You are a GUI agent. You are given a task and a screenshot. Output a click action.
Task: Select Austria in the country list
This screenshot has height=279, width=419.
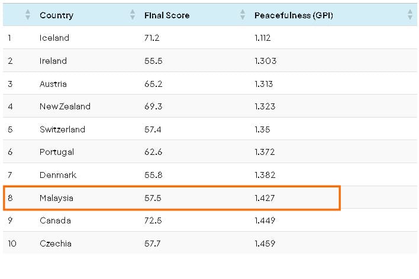pyautogui.click(x=53, y=84)
